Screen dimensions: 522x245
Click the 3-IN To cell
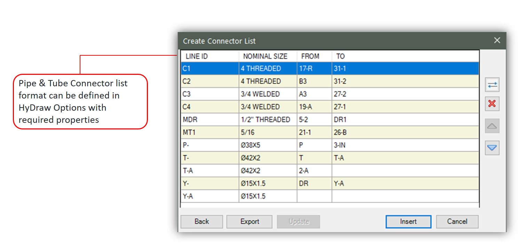point(405,145)
